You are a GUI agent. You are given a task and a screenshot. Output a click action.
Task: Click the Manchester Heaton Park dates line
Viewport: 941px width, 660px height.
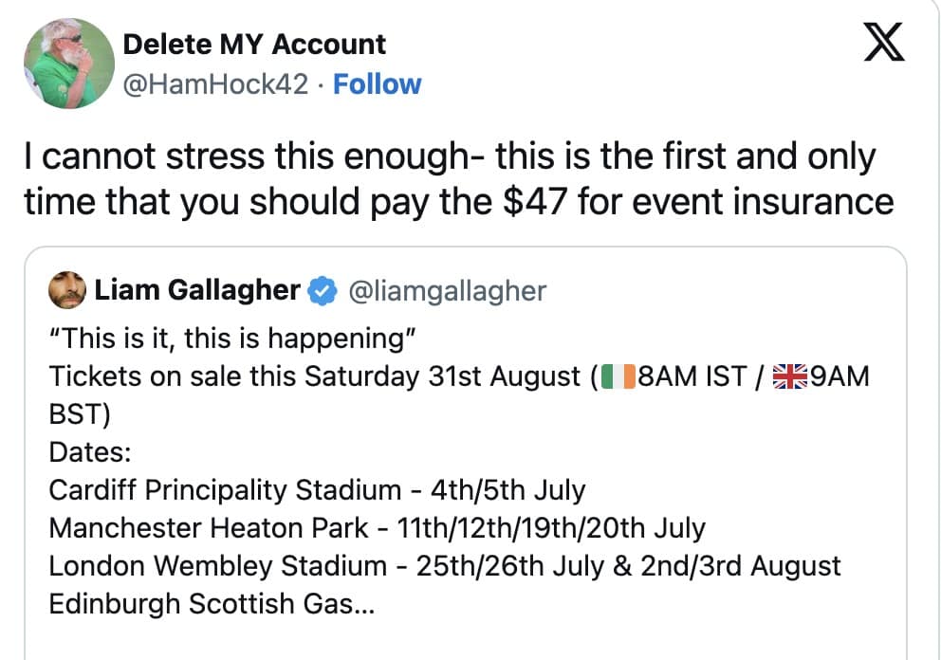point(377,528)
